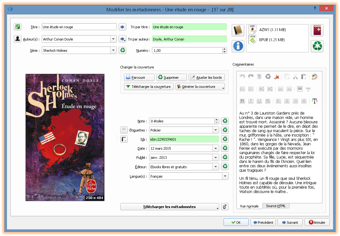Decrease indentation of the comments paragraph
This screenshot has height=236, width=340.
click(289, 89)
